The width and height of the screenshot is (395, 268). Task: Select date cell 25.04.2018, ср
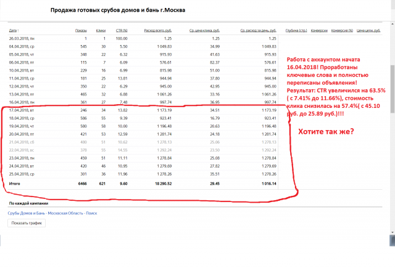(22, 174)
